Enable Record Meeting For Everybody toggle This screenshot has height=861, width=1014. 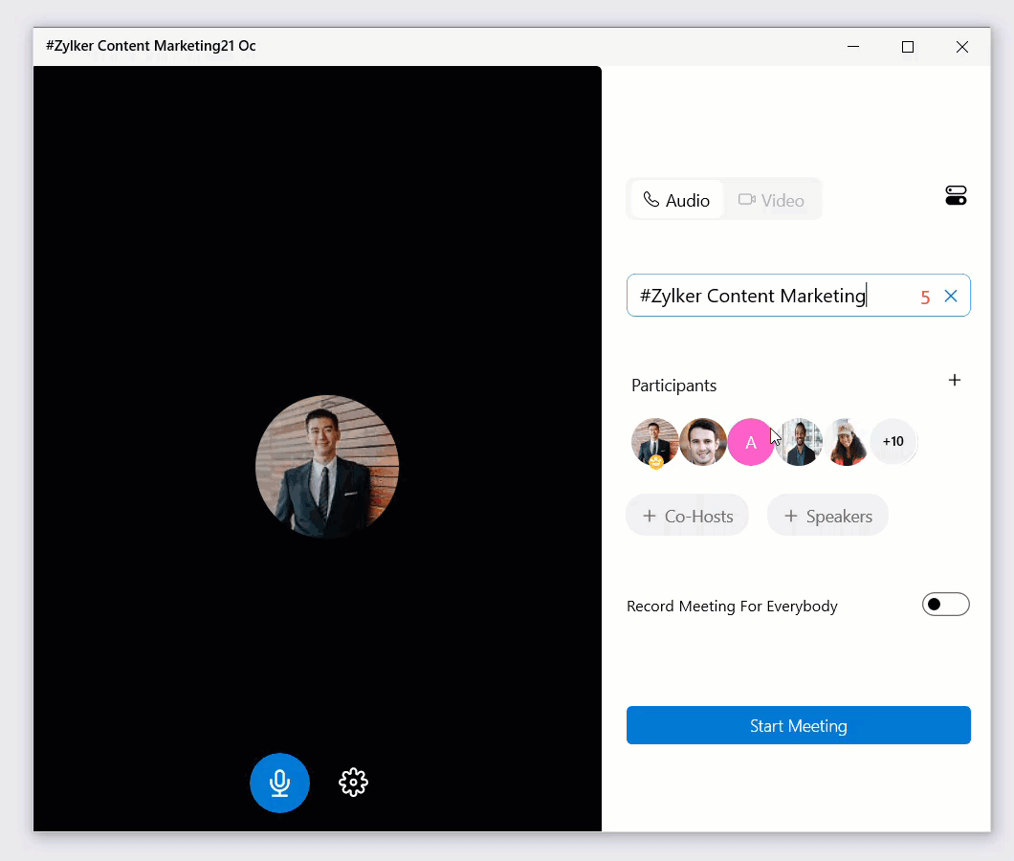pos(945,605)
